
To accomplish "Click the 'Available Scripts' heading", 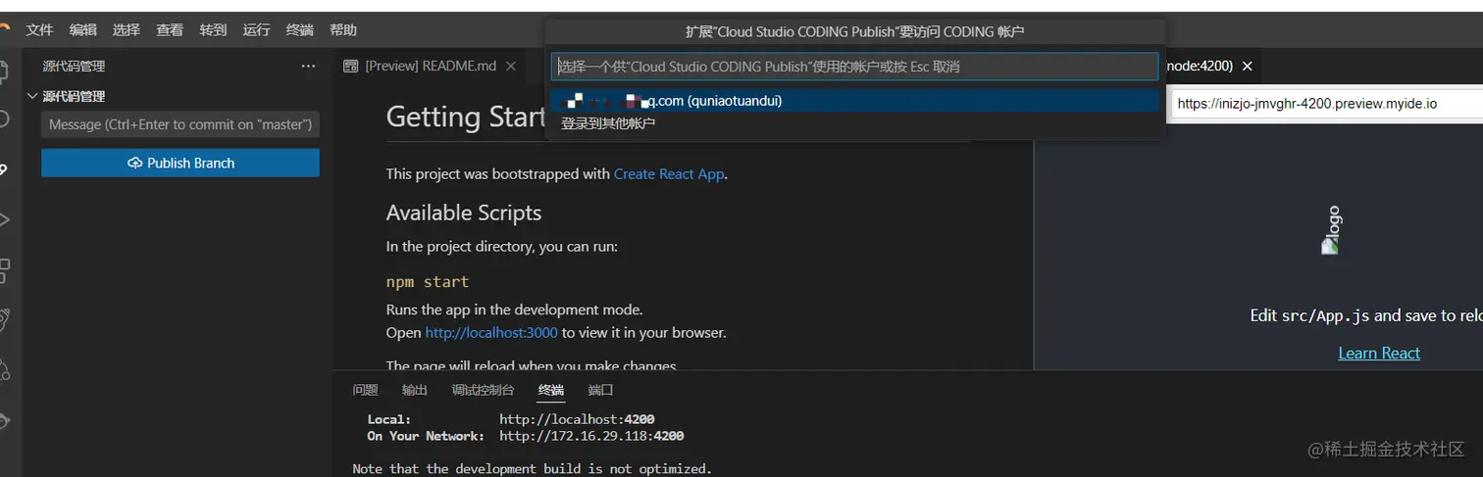I will tap(464, 213).
